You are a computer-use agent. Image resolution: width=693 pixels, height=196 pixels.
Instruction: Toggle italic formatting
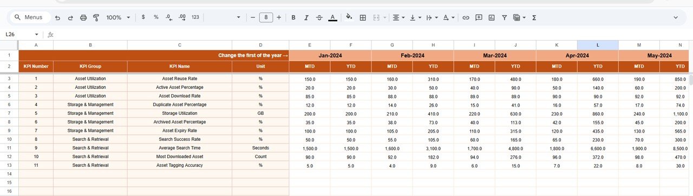point(306,17)
